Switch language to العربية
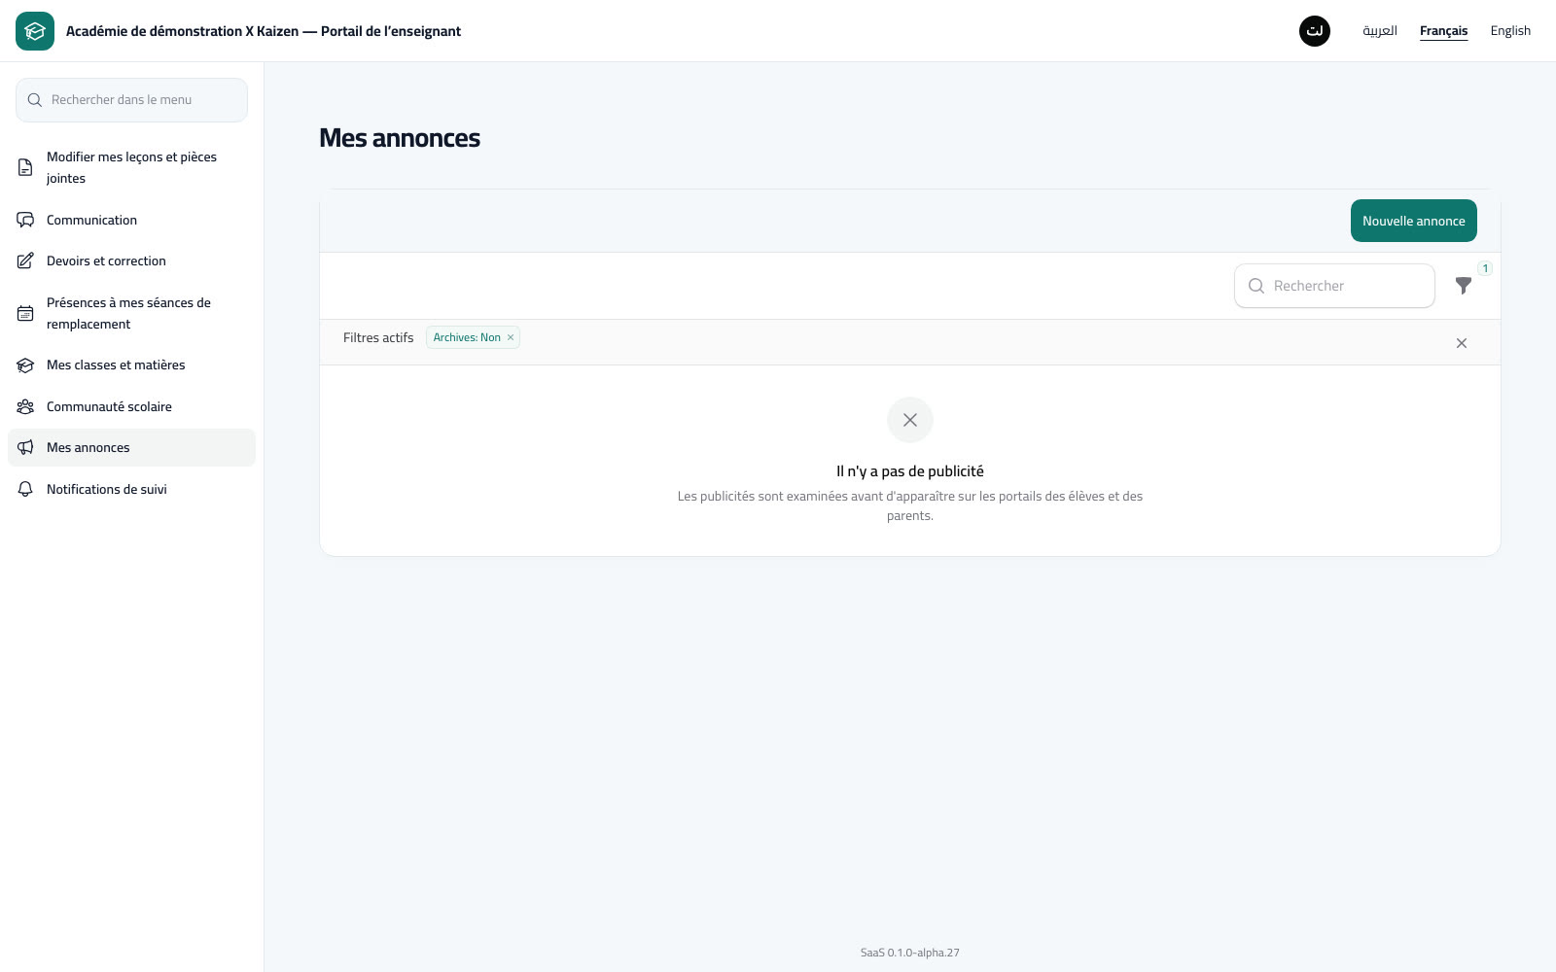This screenshot has height=972, width=1556. [x=1380, y=31]
